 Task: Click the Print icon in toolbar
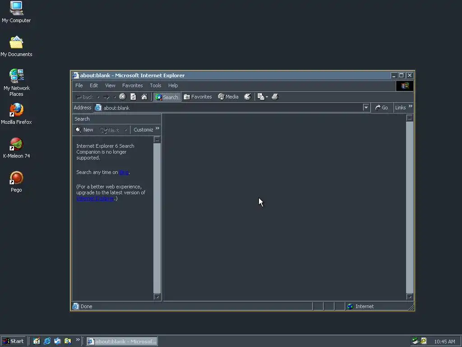(x=275, y=97)
